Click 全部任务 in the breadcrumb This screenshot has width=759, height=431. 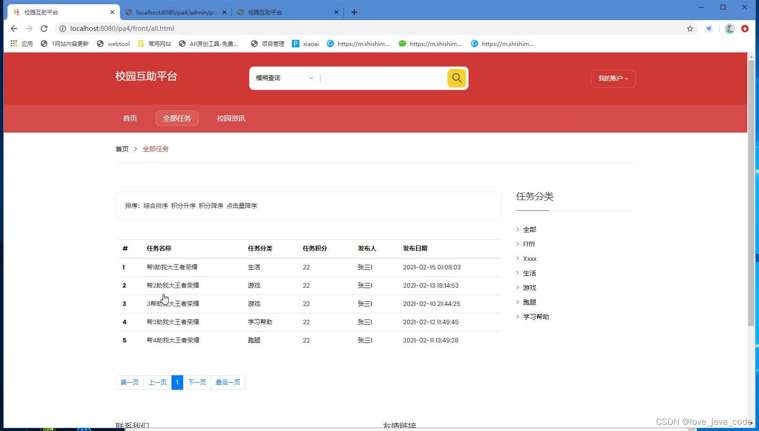(156, 149)
